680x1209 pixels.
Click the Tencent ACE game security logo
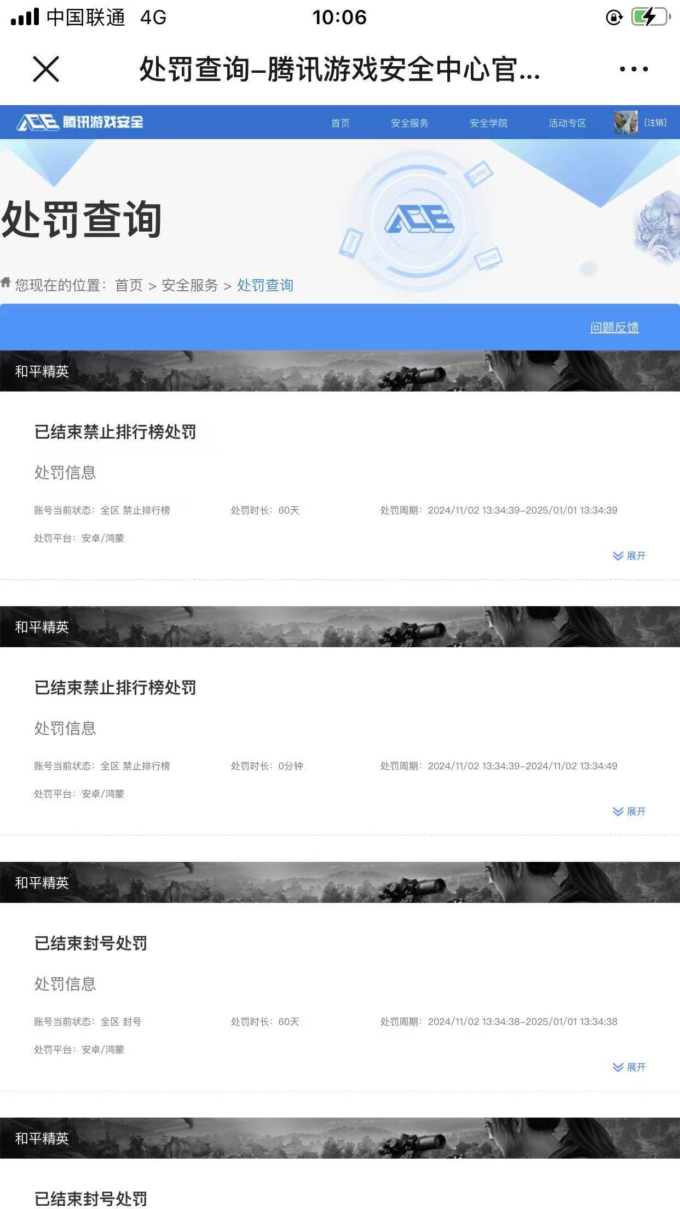click(80, 122)
